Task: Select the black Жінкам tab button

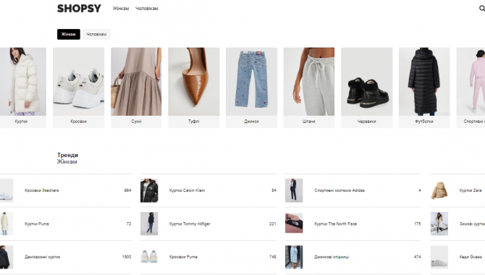Action: [68, 34]
